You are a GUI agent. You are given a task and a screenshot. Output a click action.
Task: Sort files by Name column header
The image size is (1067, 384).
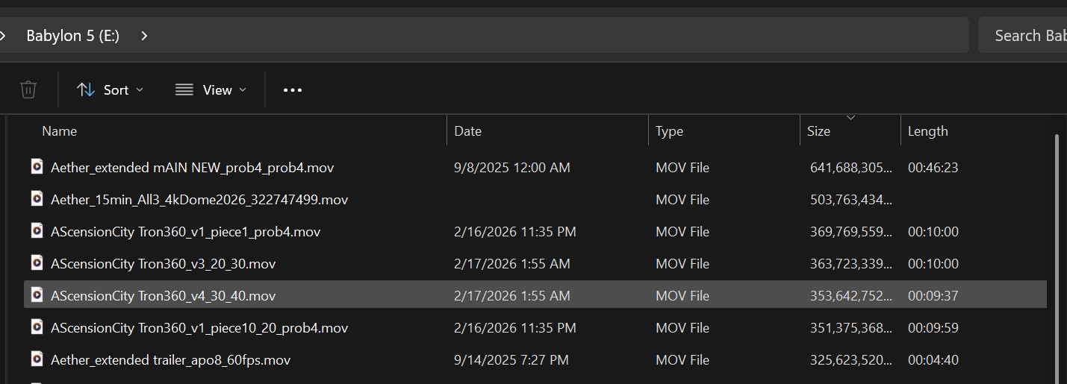pyautogui.click(x=60, y=131)
